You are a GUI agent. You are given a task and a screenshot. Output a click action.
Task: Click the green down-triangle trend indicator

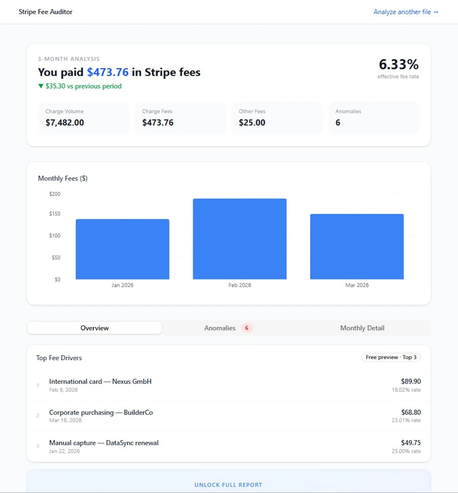(x=41, y=86)
